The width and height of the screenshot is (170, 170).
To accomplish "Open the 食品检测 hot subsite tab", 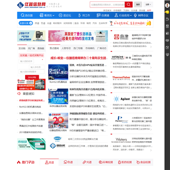I will 144,162.
